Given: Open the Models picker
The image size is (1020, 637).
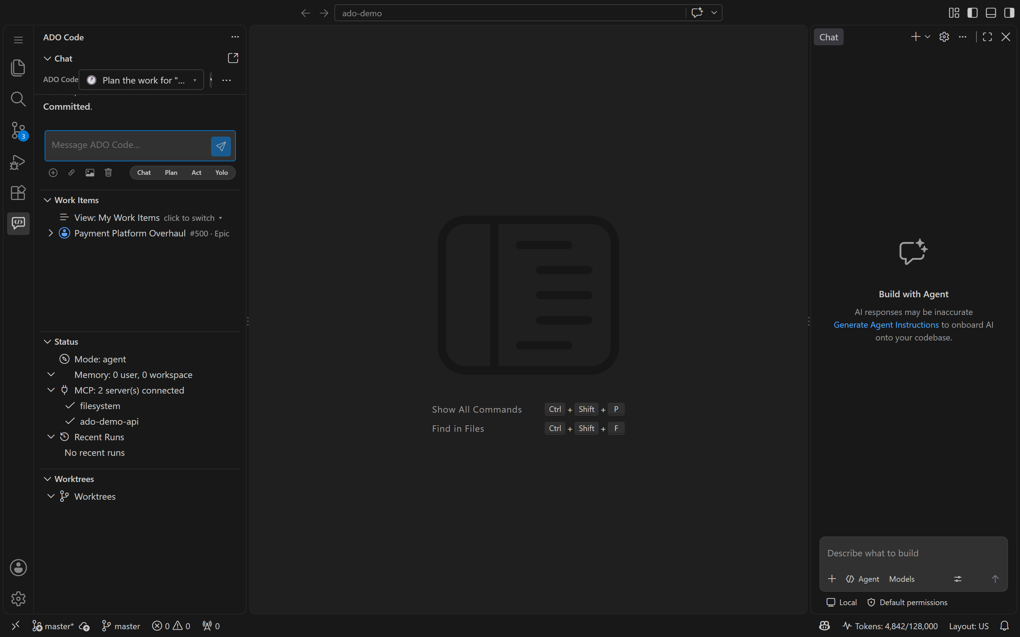Looking at the screenshot, I should pyautogui.click(x=902, y=579).
